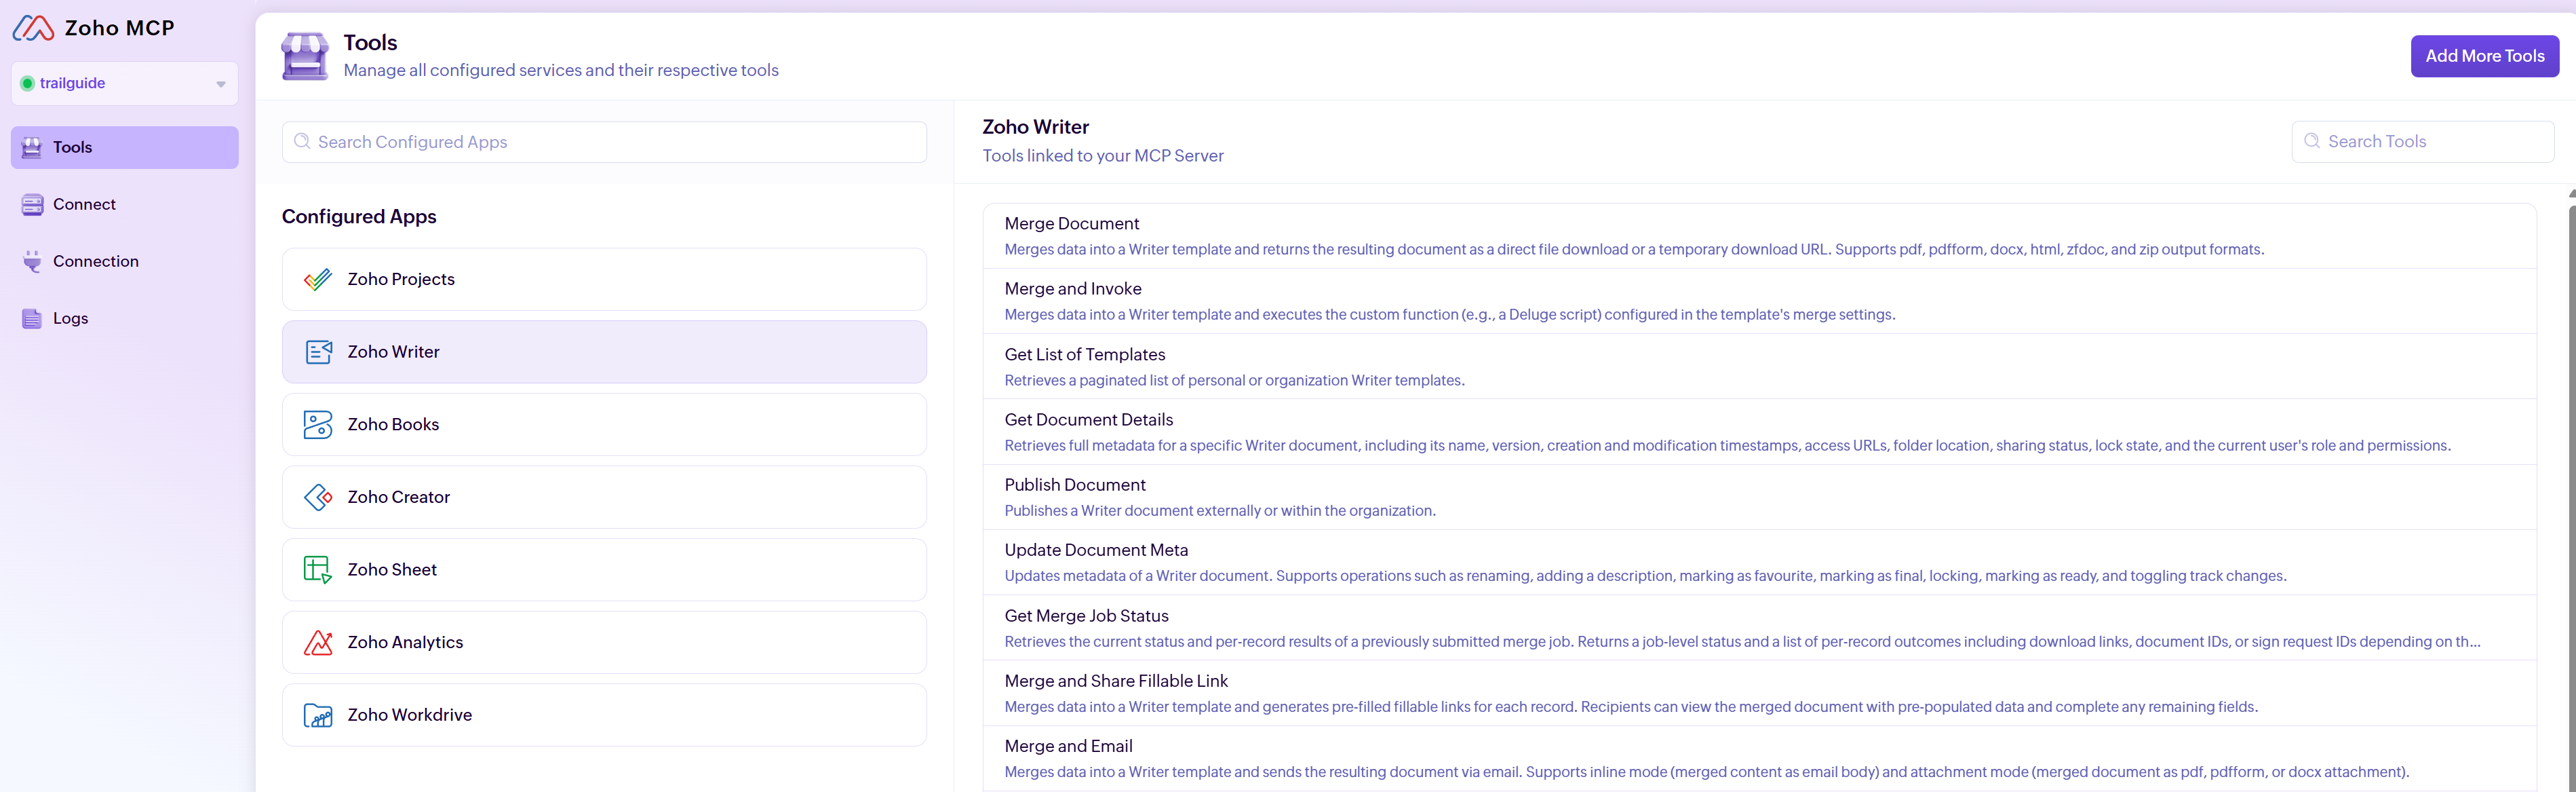Click the Zoho Sheet app icon

pyautogui.click(x=318, y=570)
